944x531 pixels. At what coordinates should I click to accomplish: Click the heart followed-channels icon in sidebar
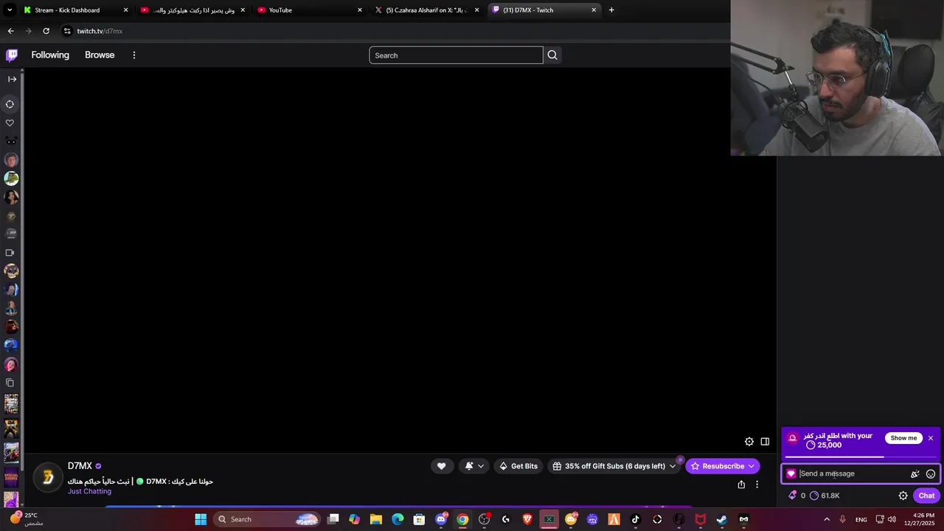coord(10,123)
